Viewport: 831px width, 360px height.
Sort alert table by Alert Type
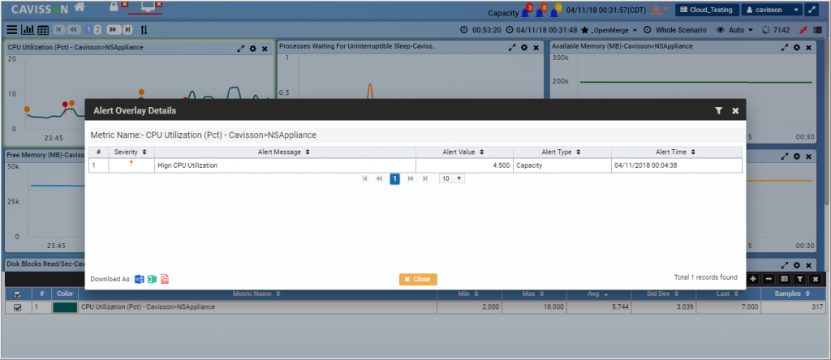(x=562, y=152)
